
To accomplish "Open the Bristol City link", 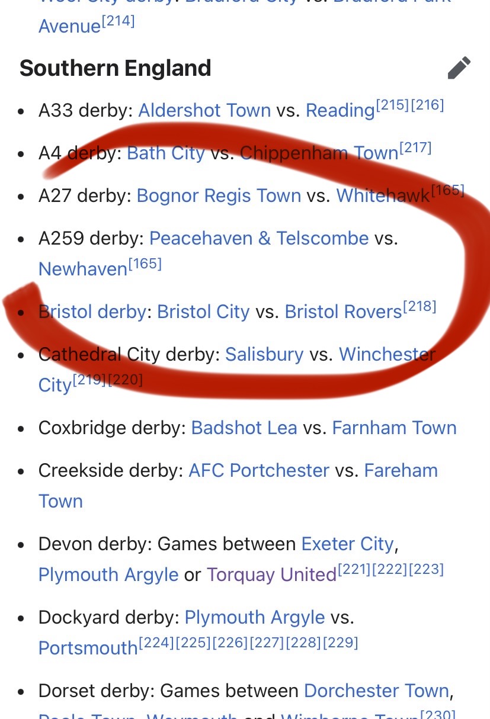I will pyautogui.click(x=203, y=312).
